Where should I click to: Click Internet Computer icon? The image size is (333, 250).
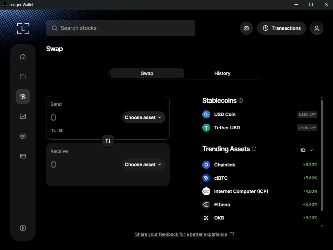point(206,191)
